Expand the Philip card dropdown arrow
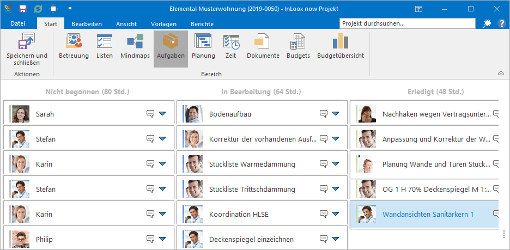The width and height of the screenshot is (510, 250). 162,239
